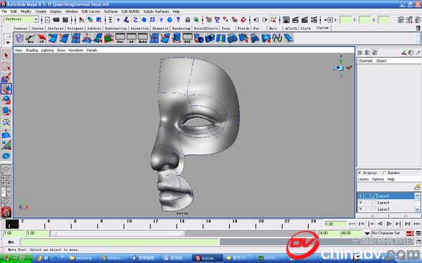
Task: Switch to the Animation shelf tab
Action: pyautogui.click(x=140, y=28)
